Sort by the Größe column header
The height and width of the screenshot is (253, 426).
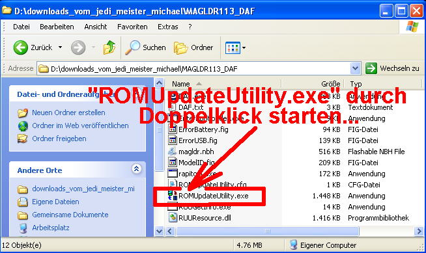coord(313,84)
